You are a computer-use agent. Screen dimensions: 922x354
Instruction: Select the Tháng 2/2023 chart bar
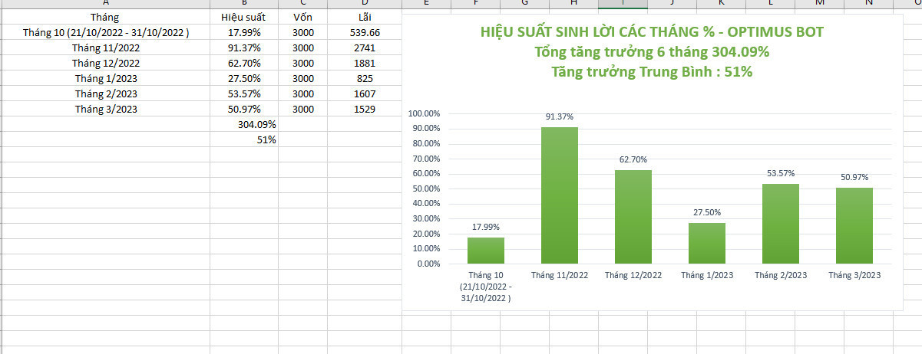click(x=781, y=224)
